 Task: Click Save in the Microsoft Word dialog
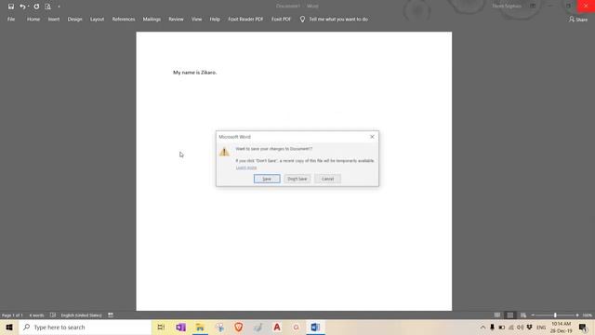click(267, 179)
